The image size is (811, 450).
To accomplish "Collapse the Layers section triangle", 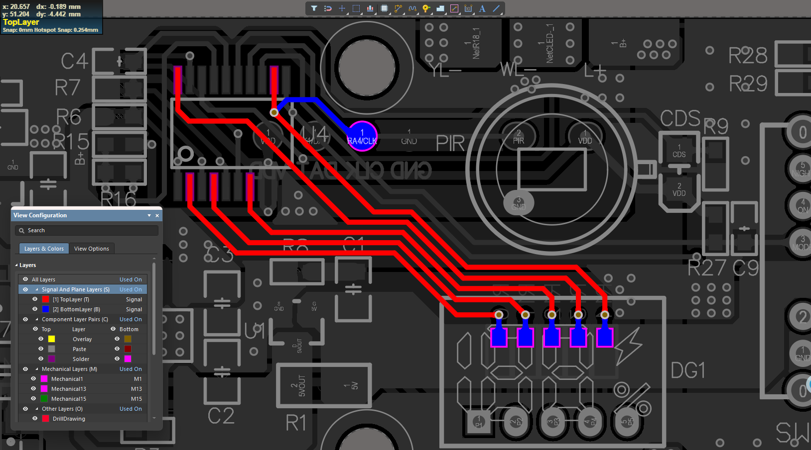I will [x=16, y=265].
